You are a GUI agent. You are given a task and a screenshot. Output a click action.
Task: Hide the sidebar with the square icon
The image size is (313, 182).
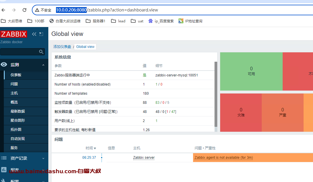tap(41, 34)
